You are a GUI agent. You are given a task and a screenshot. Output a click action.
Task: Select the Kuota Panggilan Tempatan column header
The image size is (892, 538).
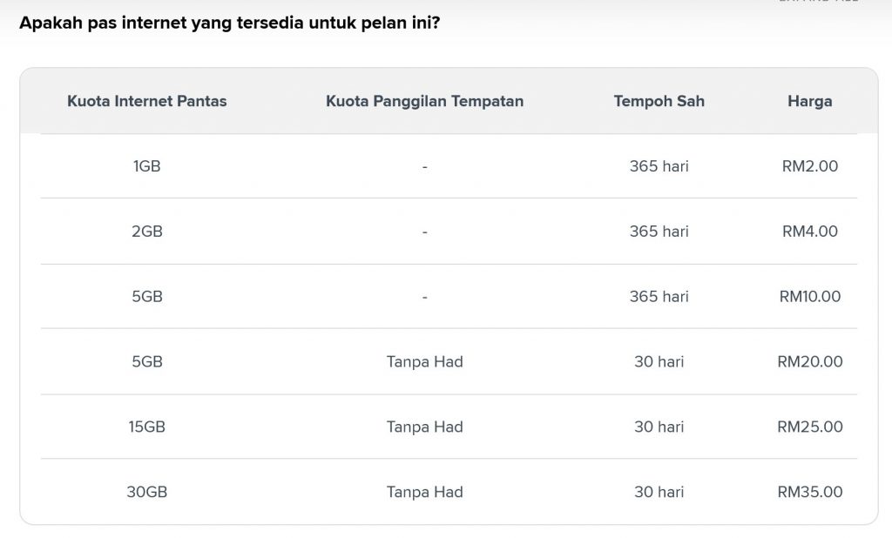424,101
